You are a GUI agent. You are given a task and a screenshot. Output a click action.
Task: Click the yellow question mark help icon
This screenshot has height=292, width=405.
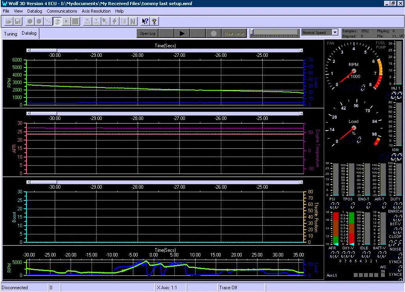tap(154, 21)
